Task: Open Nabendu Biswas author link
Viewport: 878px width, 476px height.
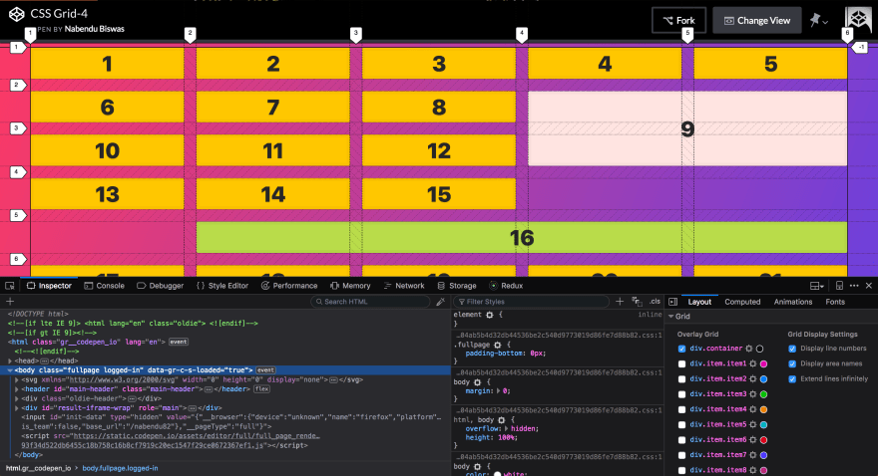Action: pyautogui.click(x=94, y=29)
